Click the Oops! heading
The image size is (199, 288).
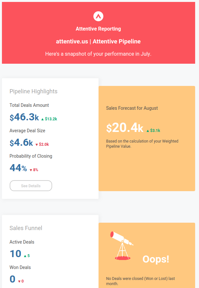point(156,259)
